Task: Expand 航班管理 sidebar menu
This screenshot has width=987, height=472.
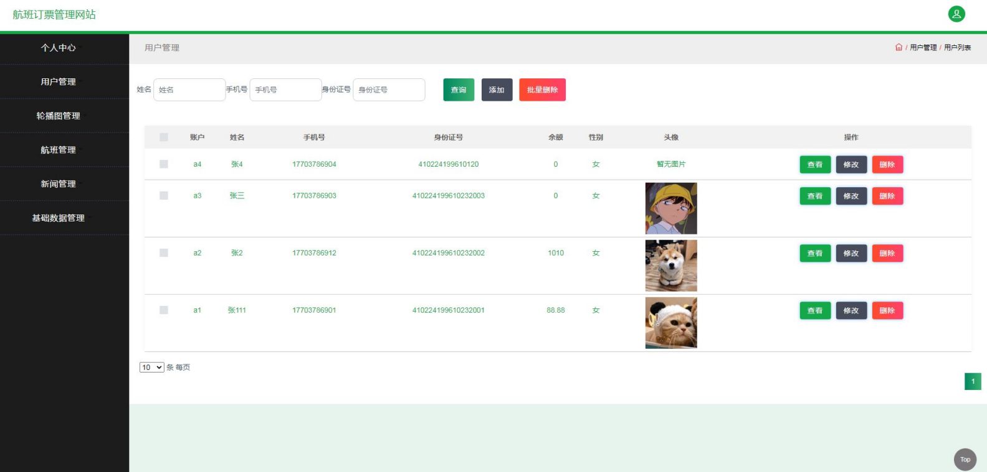Action: click(64, 150)
